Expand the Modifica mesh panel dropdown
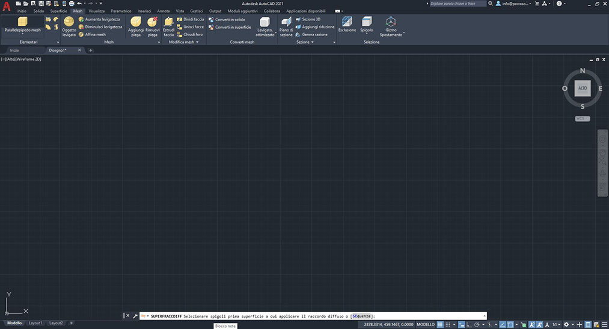Image resolution: width=609 pixels, height=329 pixels. (x=197, y=42)
